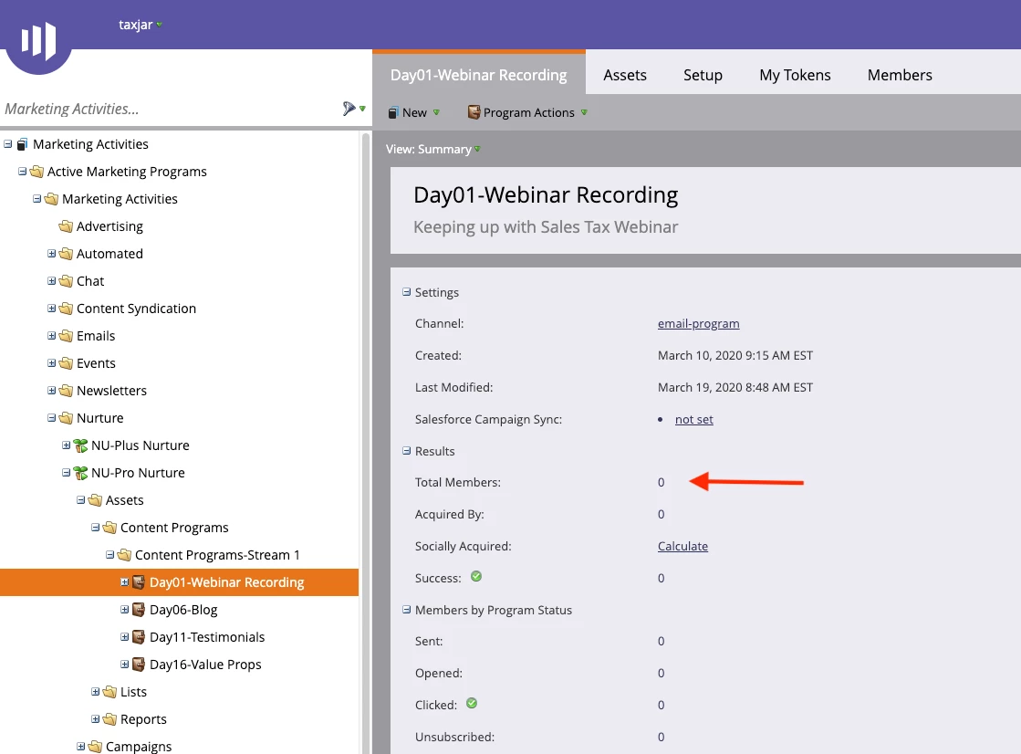Open the My Tokens tab
The image size is (1021, 754).
795,75
